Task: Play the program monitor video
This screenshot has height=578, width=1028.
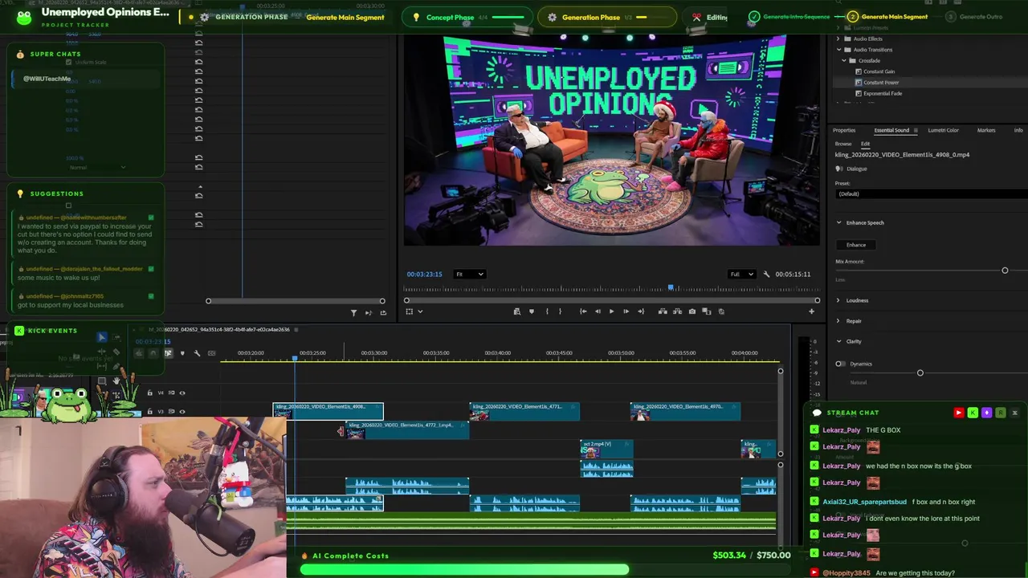Action: [x=611, y=311]
